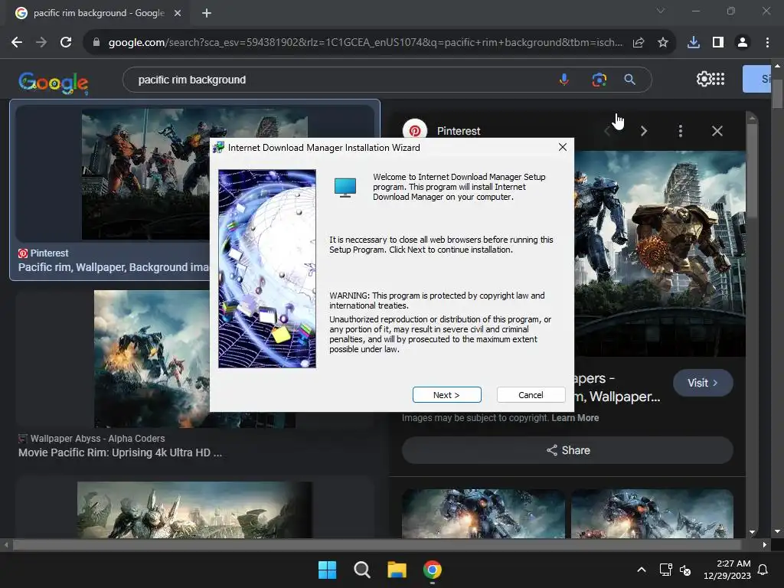Screen dimensions: 784x588
Task: Click Next in the IDM Installation Wizard
Action: coord(446,394)
